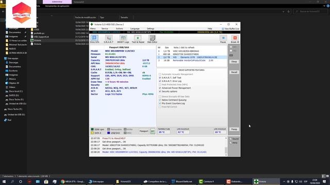The height and width of the screenshot is (185, 330).
Task: Toggle Security options checkbox
Action: tap(160, 91)
